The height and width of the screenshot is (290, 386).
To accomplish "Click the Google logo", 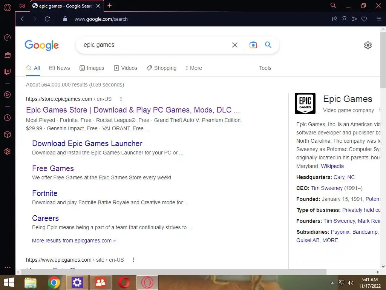I will (x=41, y=45).
